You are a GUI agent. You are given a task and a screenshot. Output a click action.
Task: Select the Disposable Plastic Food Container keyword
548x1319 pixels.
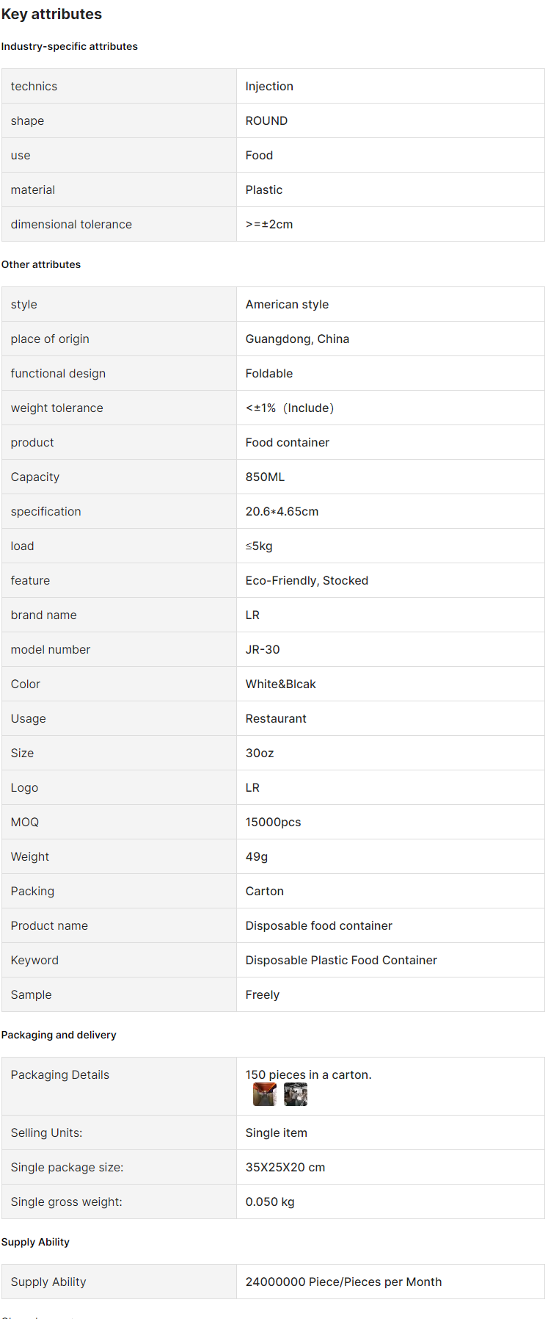click(341, 960)
